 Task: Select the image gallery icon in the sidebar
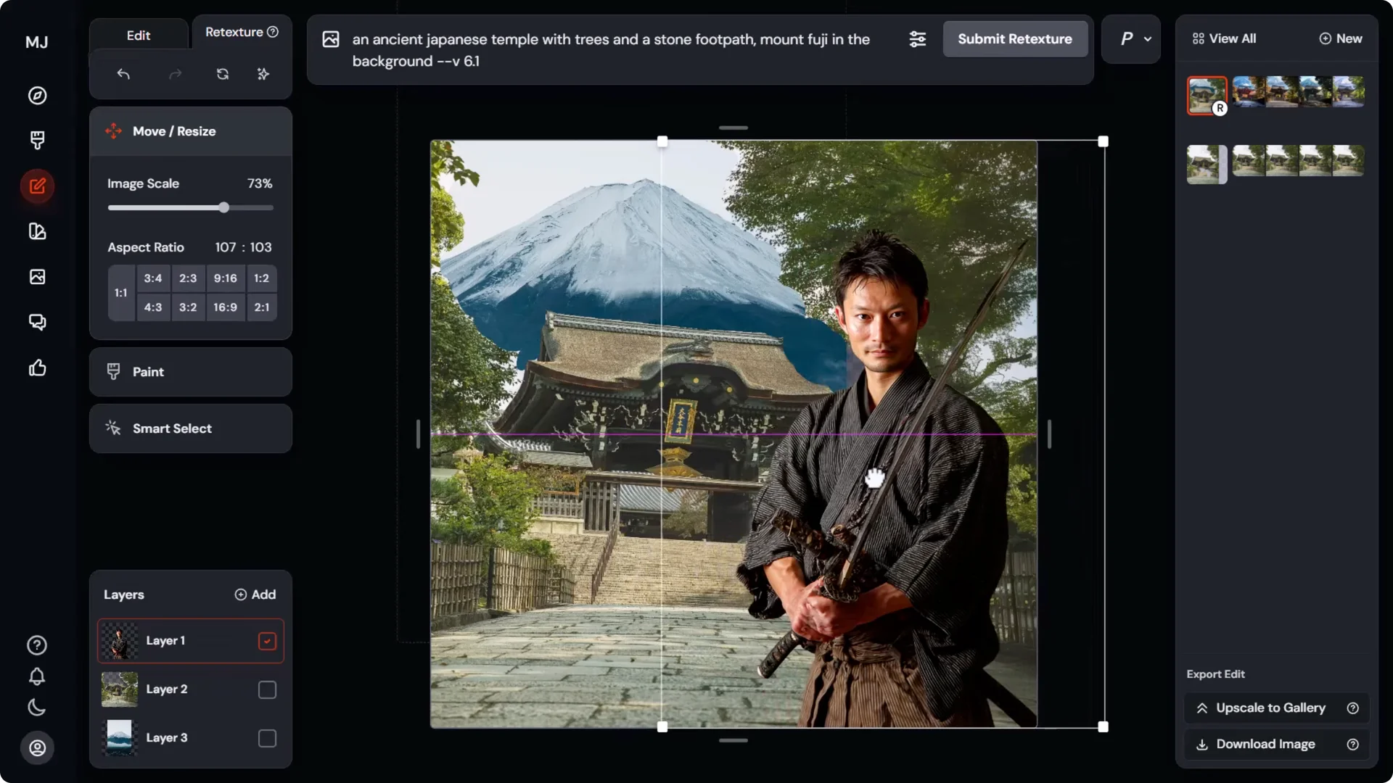[37, 276]
